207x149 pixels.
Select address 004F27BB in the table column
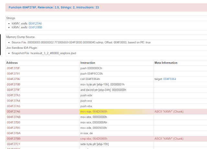(14, 139)
